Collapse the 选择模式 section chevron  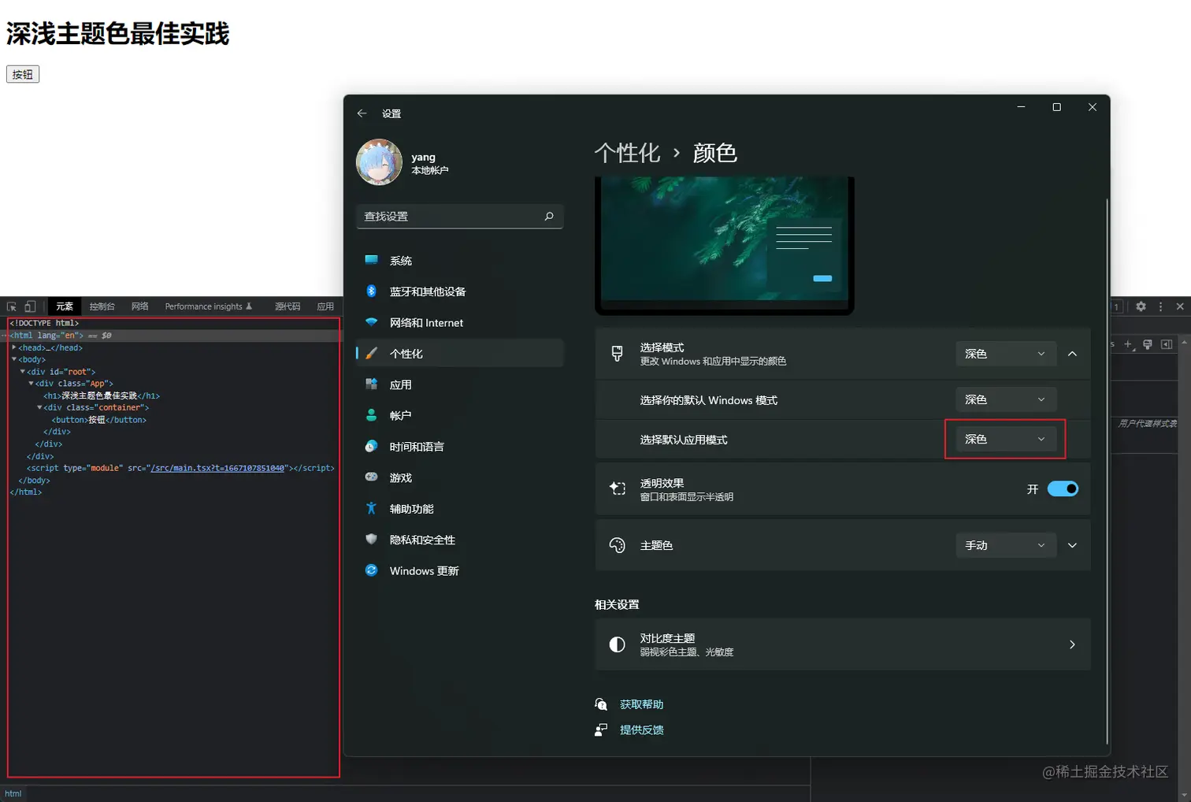click(x=1072, y=354)
